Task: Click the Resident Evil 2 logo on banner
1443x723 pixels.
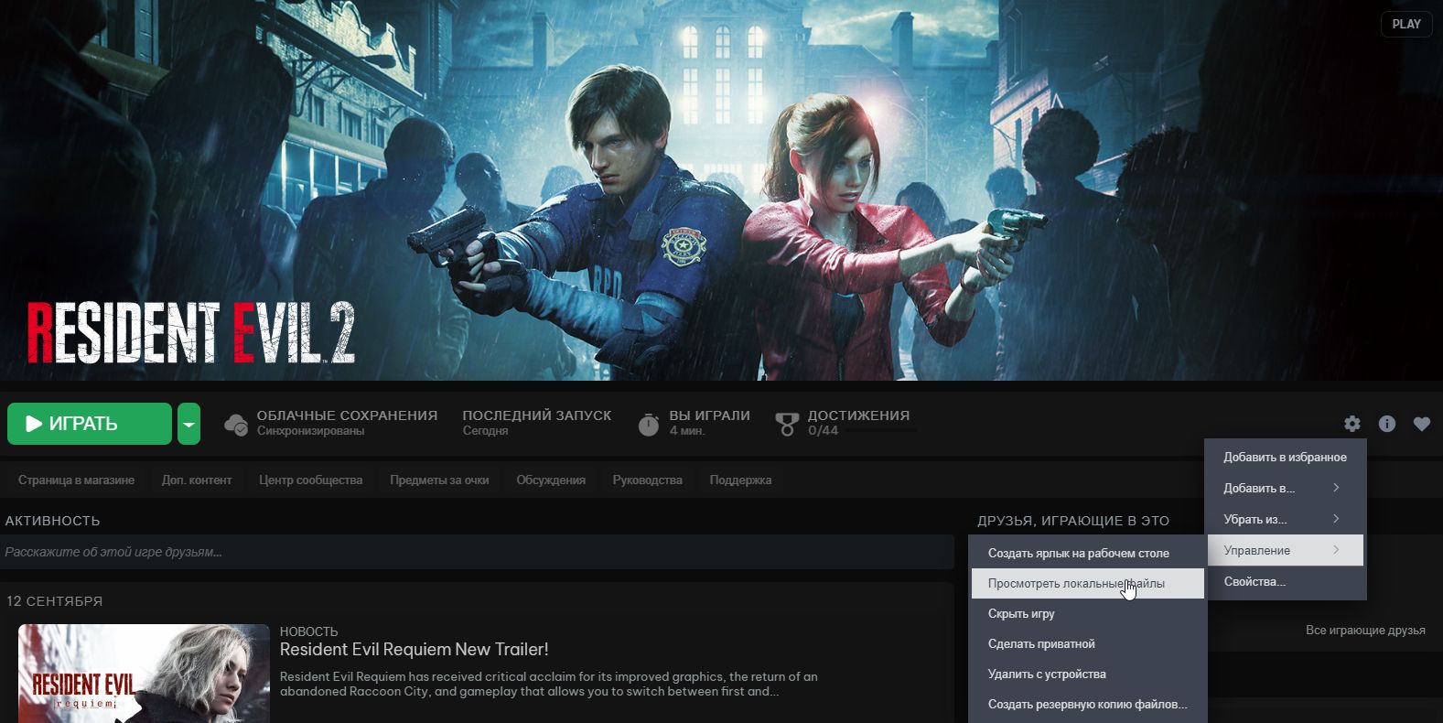Action: point(190,332)
